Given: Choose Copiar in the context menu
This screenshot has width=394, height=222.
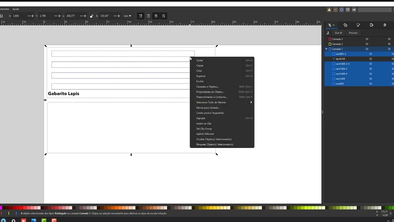Looking at the screenshot, I should click(222, 66).
